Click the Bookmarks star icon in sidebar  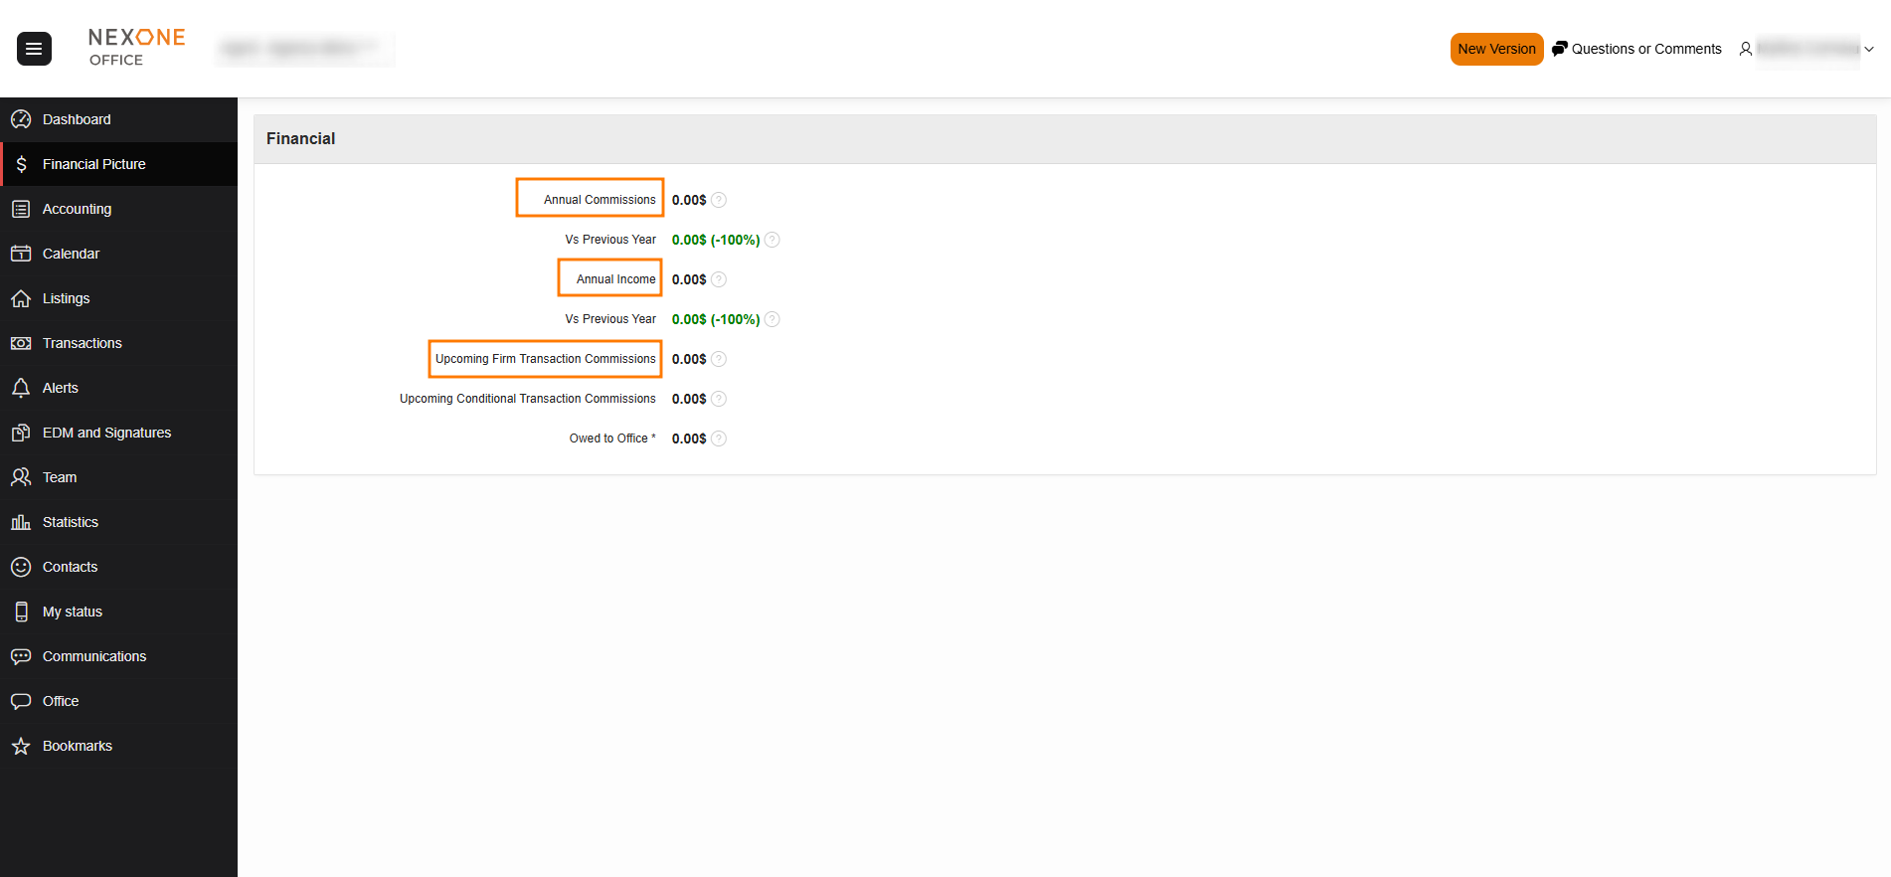(x=21, y=746)
